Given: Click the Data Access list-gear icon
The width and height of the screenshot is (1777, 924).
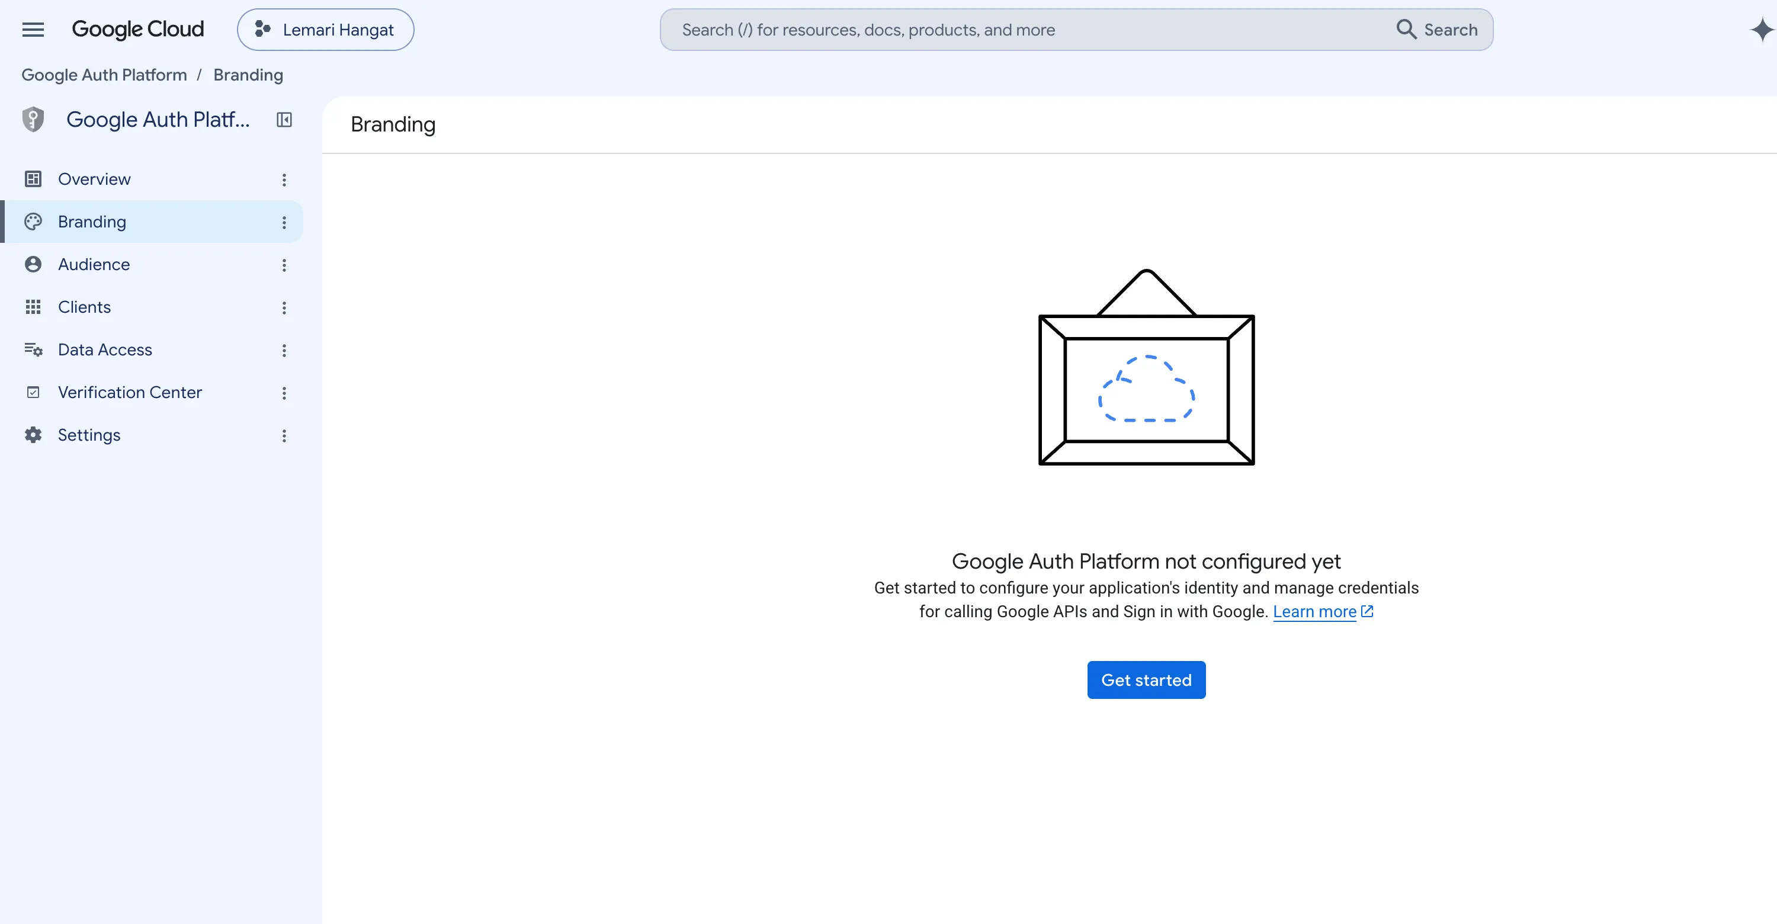Looking at the screenshot, I should click(x=33, y=350).
